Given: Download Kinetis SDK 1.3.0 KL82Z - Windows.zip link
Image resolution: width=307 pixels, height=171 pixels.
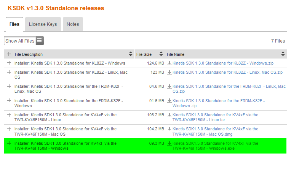Looking at the screenshot, I should click(223, 63).
